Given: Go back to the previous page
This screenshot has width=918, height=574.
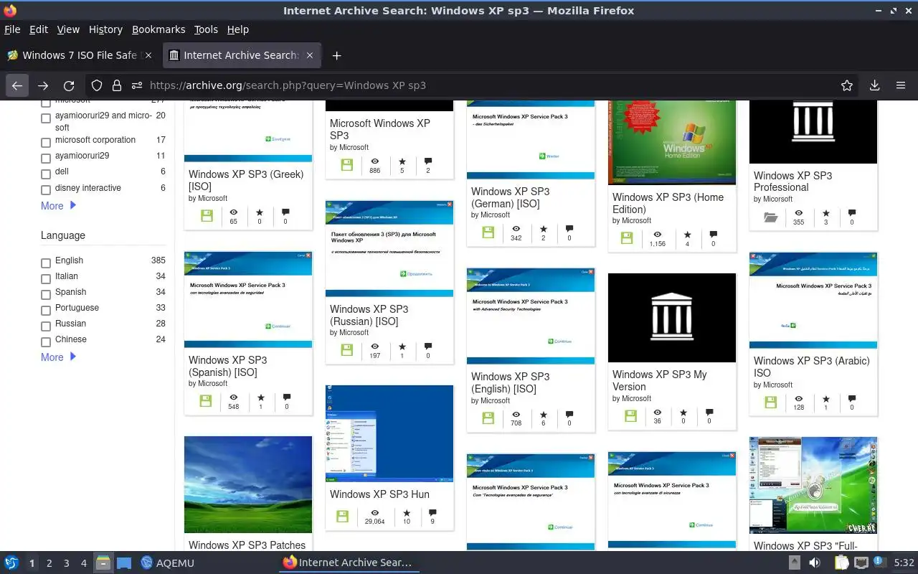Looking at the screenshot, I should click(17, 85).
